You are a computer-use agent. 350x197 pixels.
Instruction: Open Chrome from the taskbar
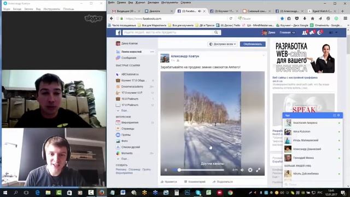(x=230, y=193)
